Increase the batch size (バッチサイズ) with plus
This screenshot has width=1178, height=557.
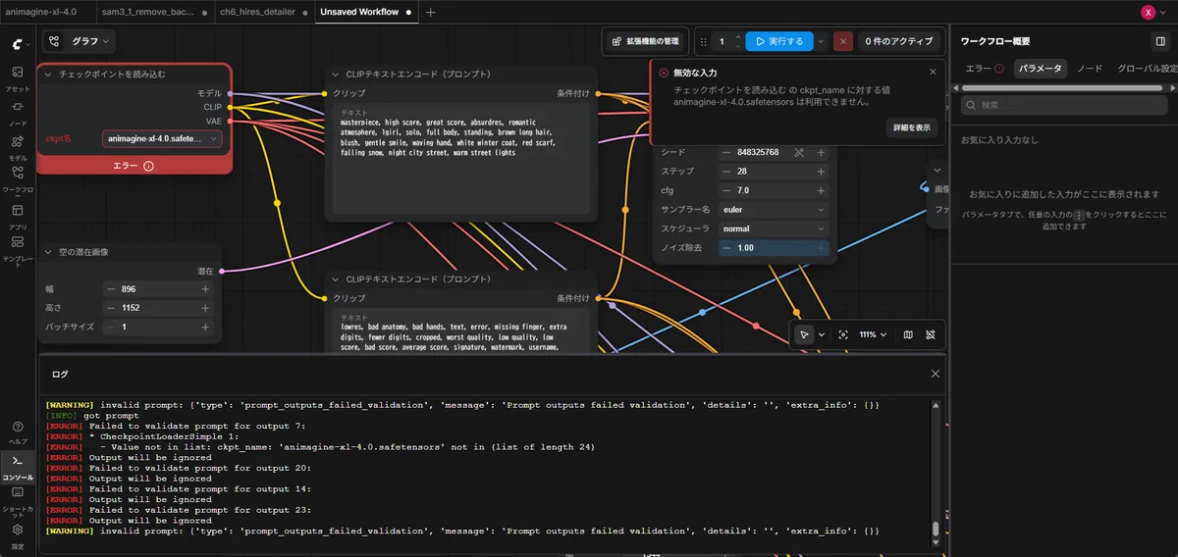[205, 327]
